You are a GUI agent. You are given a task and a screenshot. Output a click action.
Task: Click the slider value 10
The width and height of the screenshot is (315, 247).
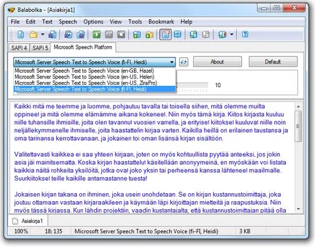click(218, 85)
